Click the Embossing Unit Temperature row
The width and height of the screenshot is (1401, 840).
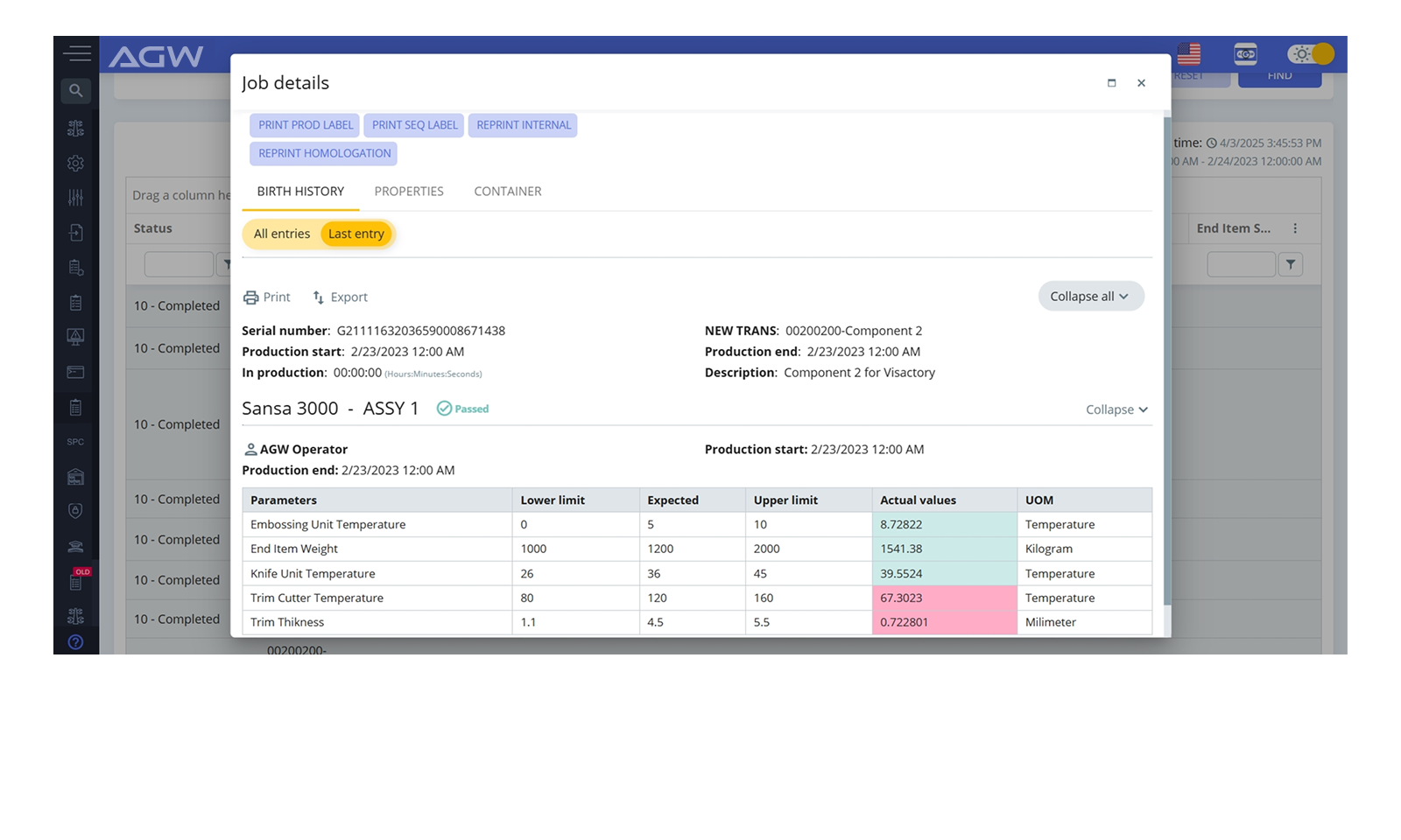tap(697, 525)
